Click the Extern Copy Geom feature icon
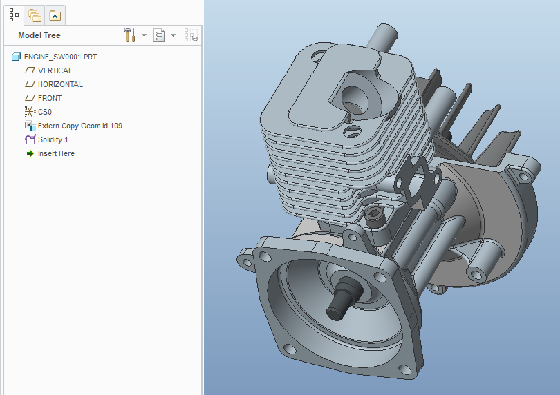Screen dimensions: 560x395 coord(30,126)
